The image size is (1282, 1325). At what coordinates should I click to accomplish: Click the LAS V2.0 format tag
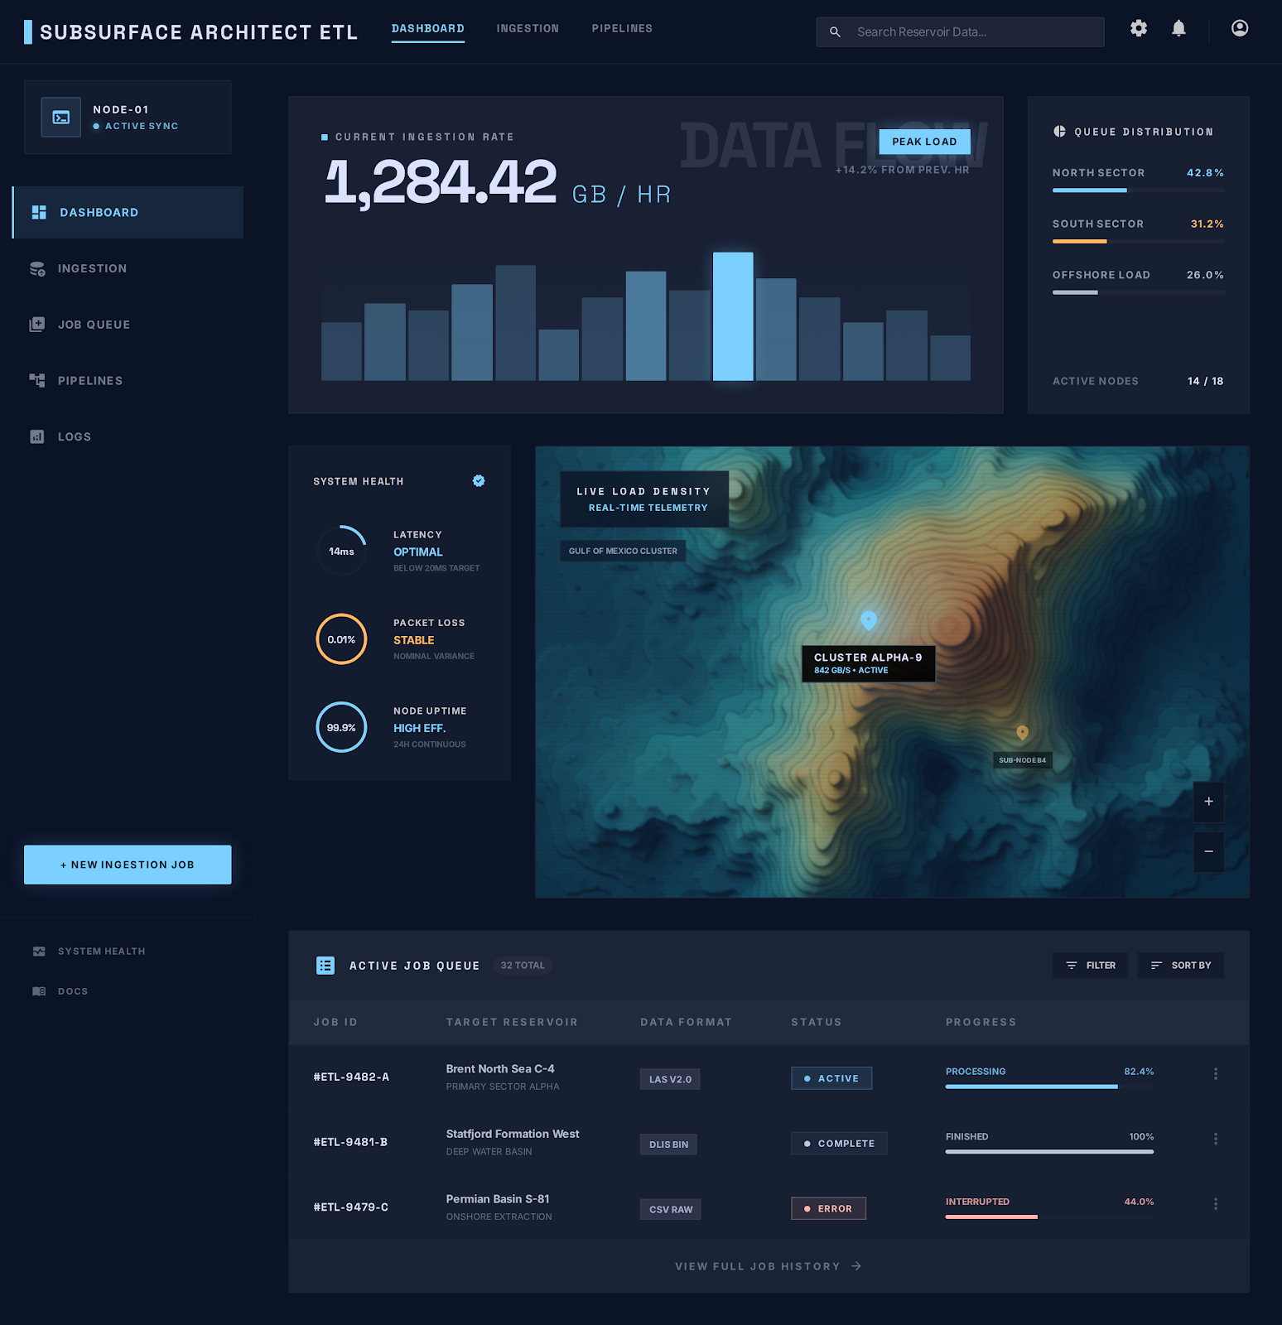coord(670,1079)
